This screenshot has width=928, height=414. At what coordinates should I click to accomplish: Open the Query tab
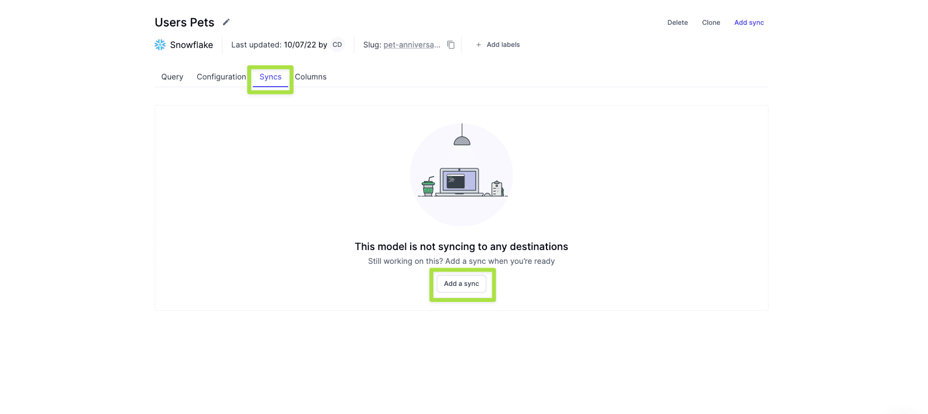[x=172, y=77]
